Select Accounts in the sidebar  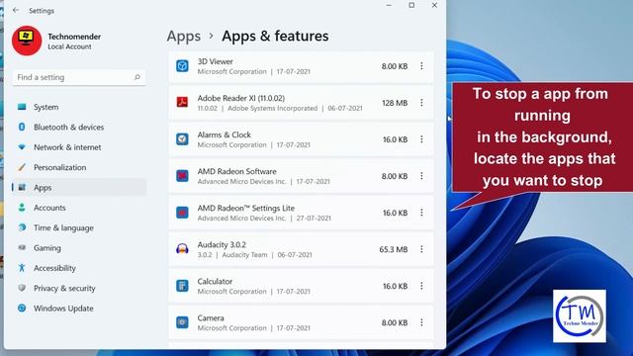(79, 208)
